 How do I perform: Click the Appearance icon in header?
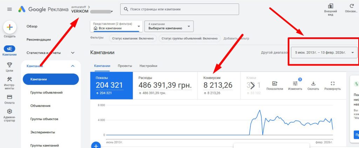[330, 6]
